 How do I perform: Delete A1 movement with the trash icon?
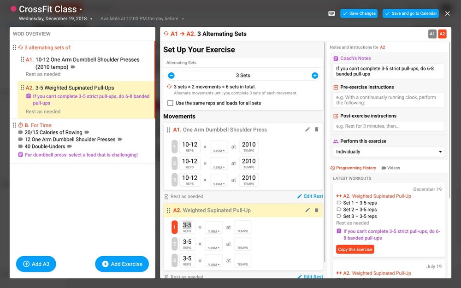[317, 129]
